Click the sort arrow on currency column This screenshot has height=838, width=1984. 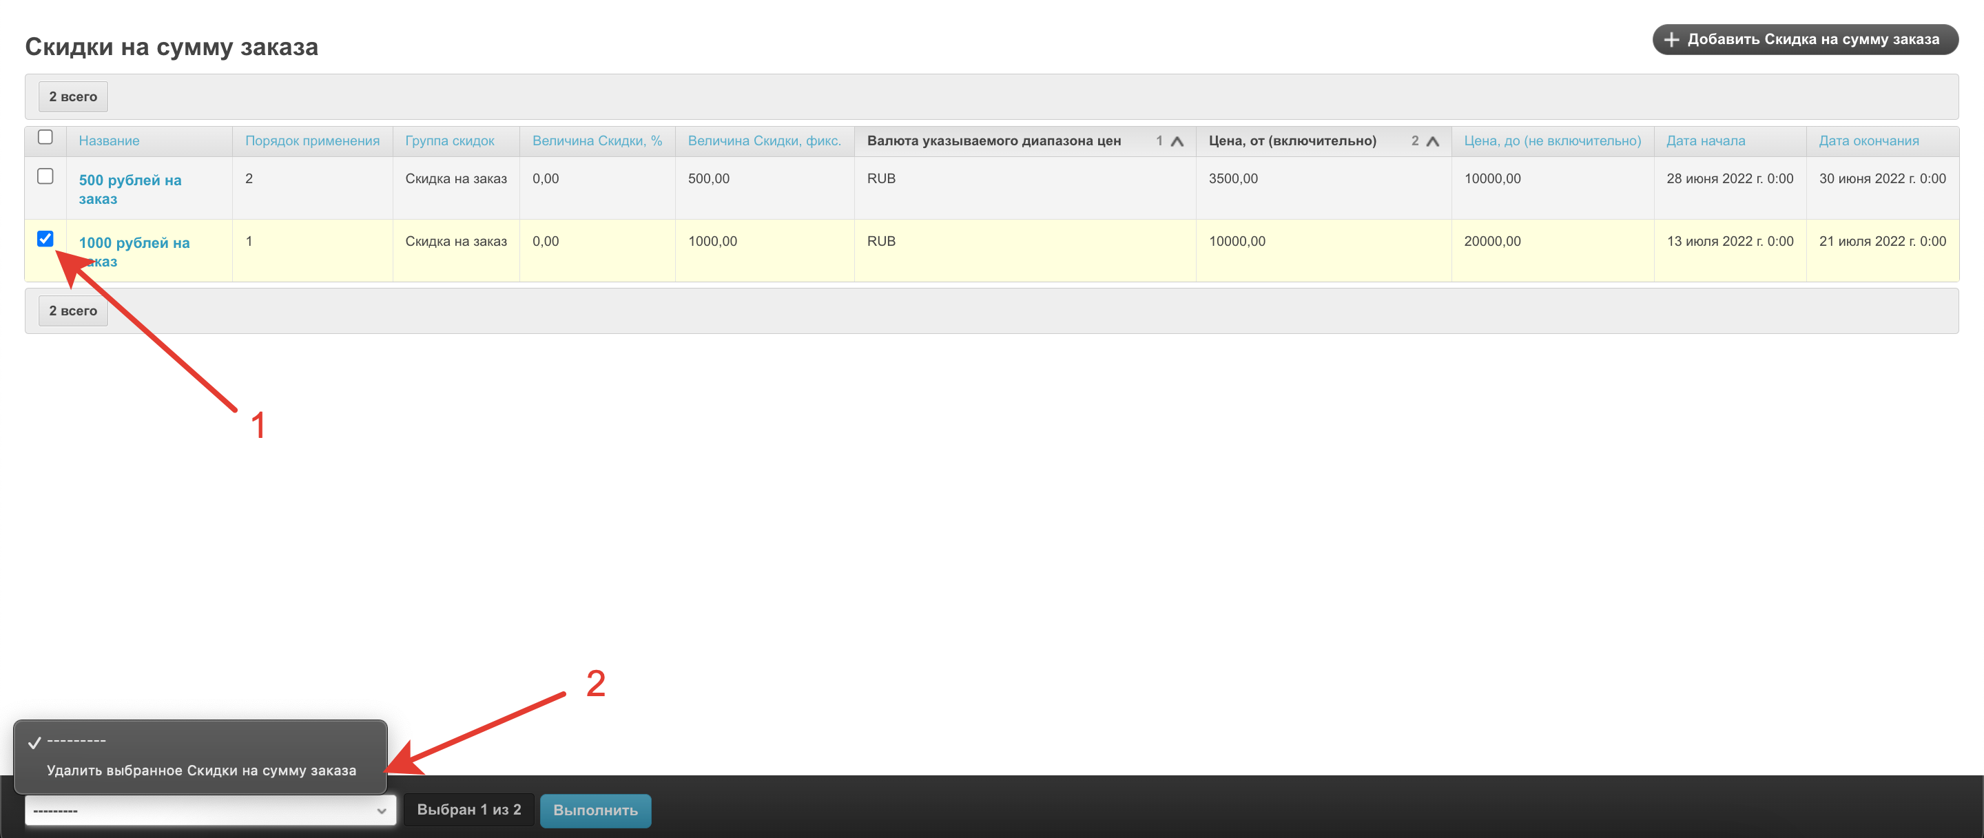[x=1176, y=141]
